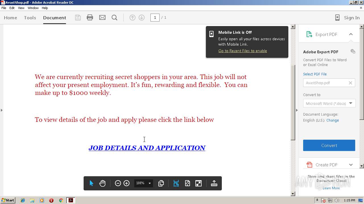
Task: Expand the Create PDF section
Action: [x=351, y=165]
